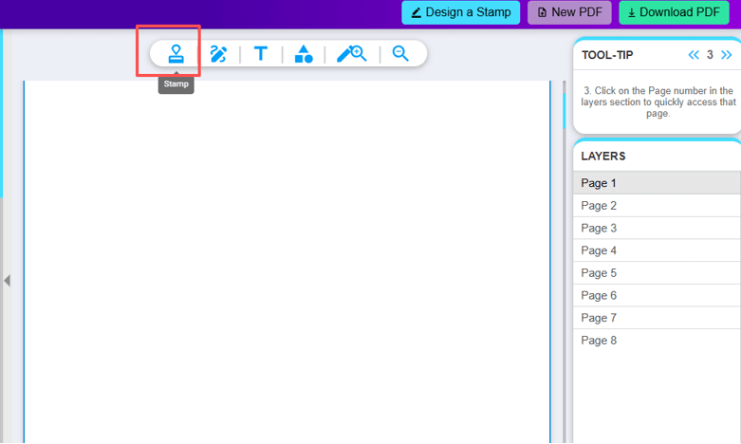Start a New PDF
Screen dimensions: 741x444
pos(569,12)
